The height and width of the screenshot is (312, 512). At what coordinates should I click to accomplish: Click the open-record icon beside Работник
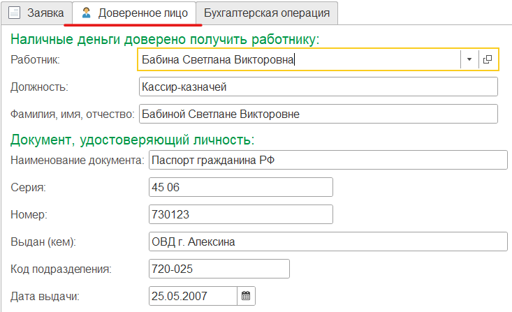[488, 59]
